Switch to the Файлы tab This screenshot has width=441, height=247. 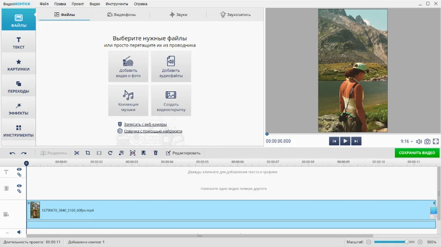point(64,15)
